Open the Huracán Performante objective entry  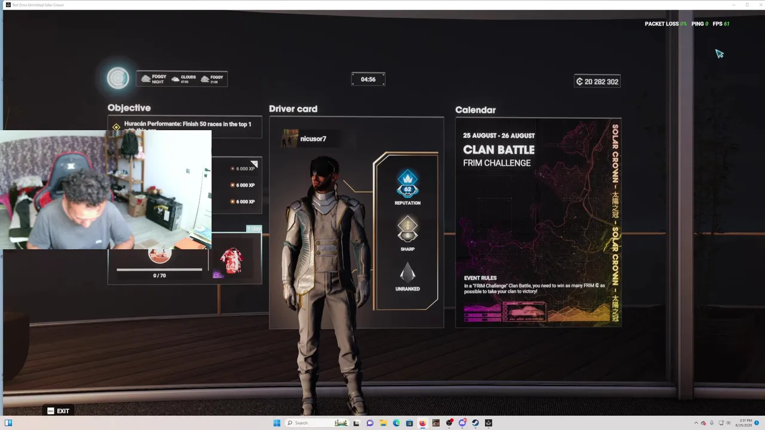pyautogui.click(x=185, y=127)
